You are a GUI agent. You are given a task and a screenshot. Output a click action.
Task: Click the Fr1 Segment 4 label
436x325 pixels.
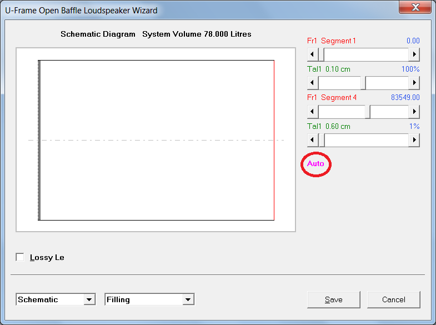click(x=332, y=98)
